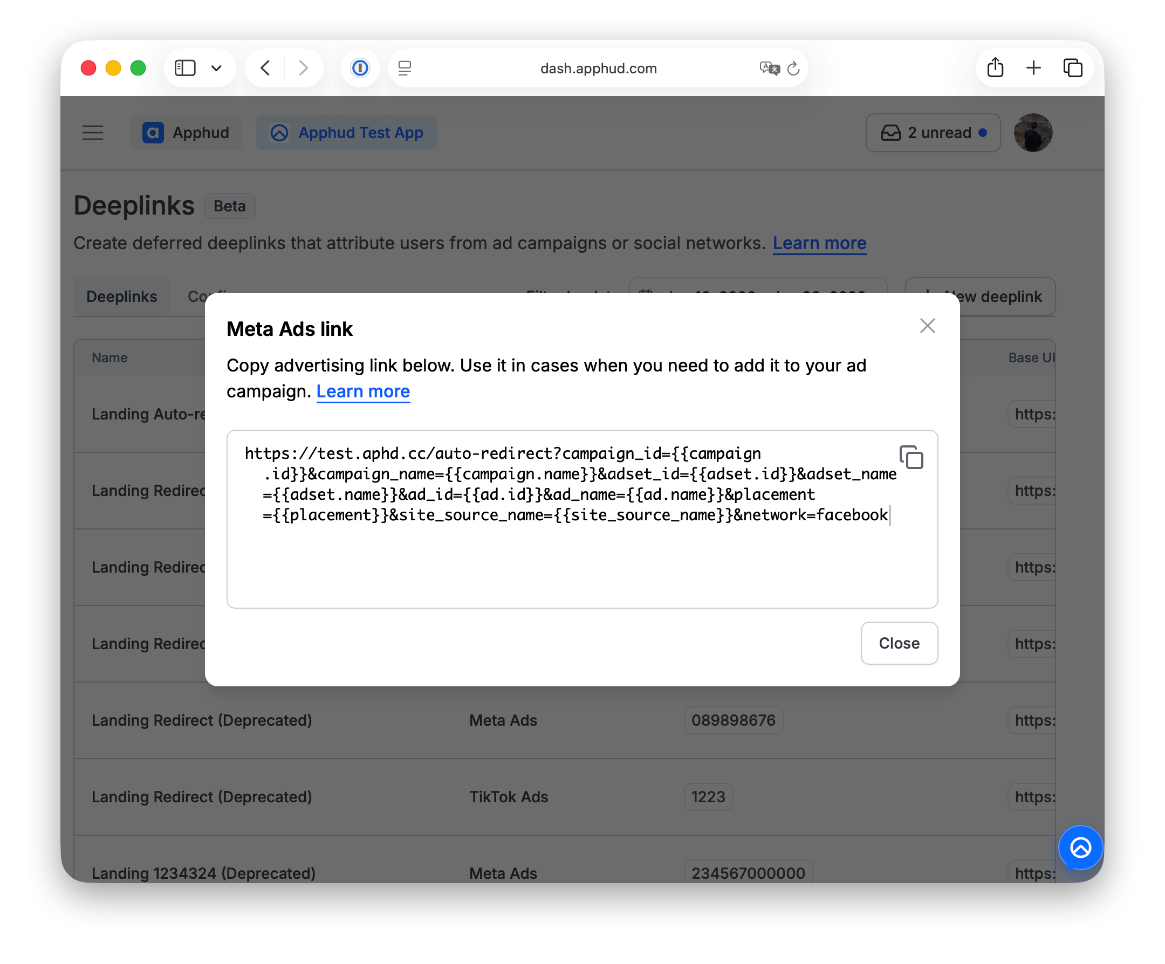
Task: Open Learn more link inside the dialog
Action: point(363,391)
